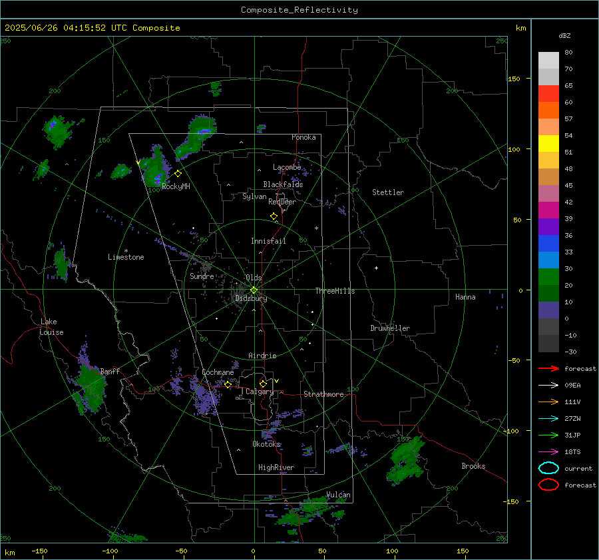Click the Lacombe city label

tap(287, 167)
